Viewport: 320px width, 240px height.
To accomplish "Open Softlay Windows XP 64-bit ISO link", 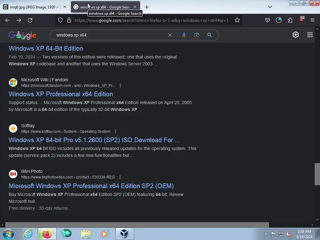I will (x=94, y=140).
